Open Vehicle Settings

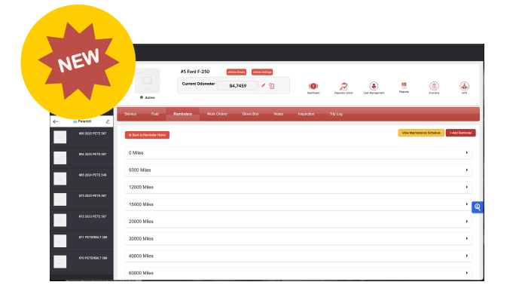pos(262,72)
